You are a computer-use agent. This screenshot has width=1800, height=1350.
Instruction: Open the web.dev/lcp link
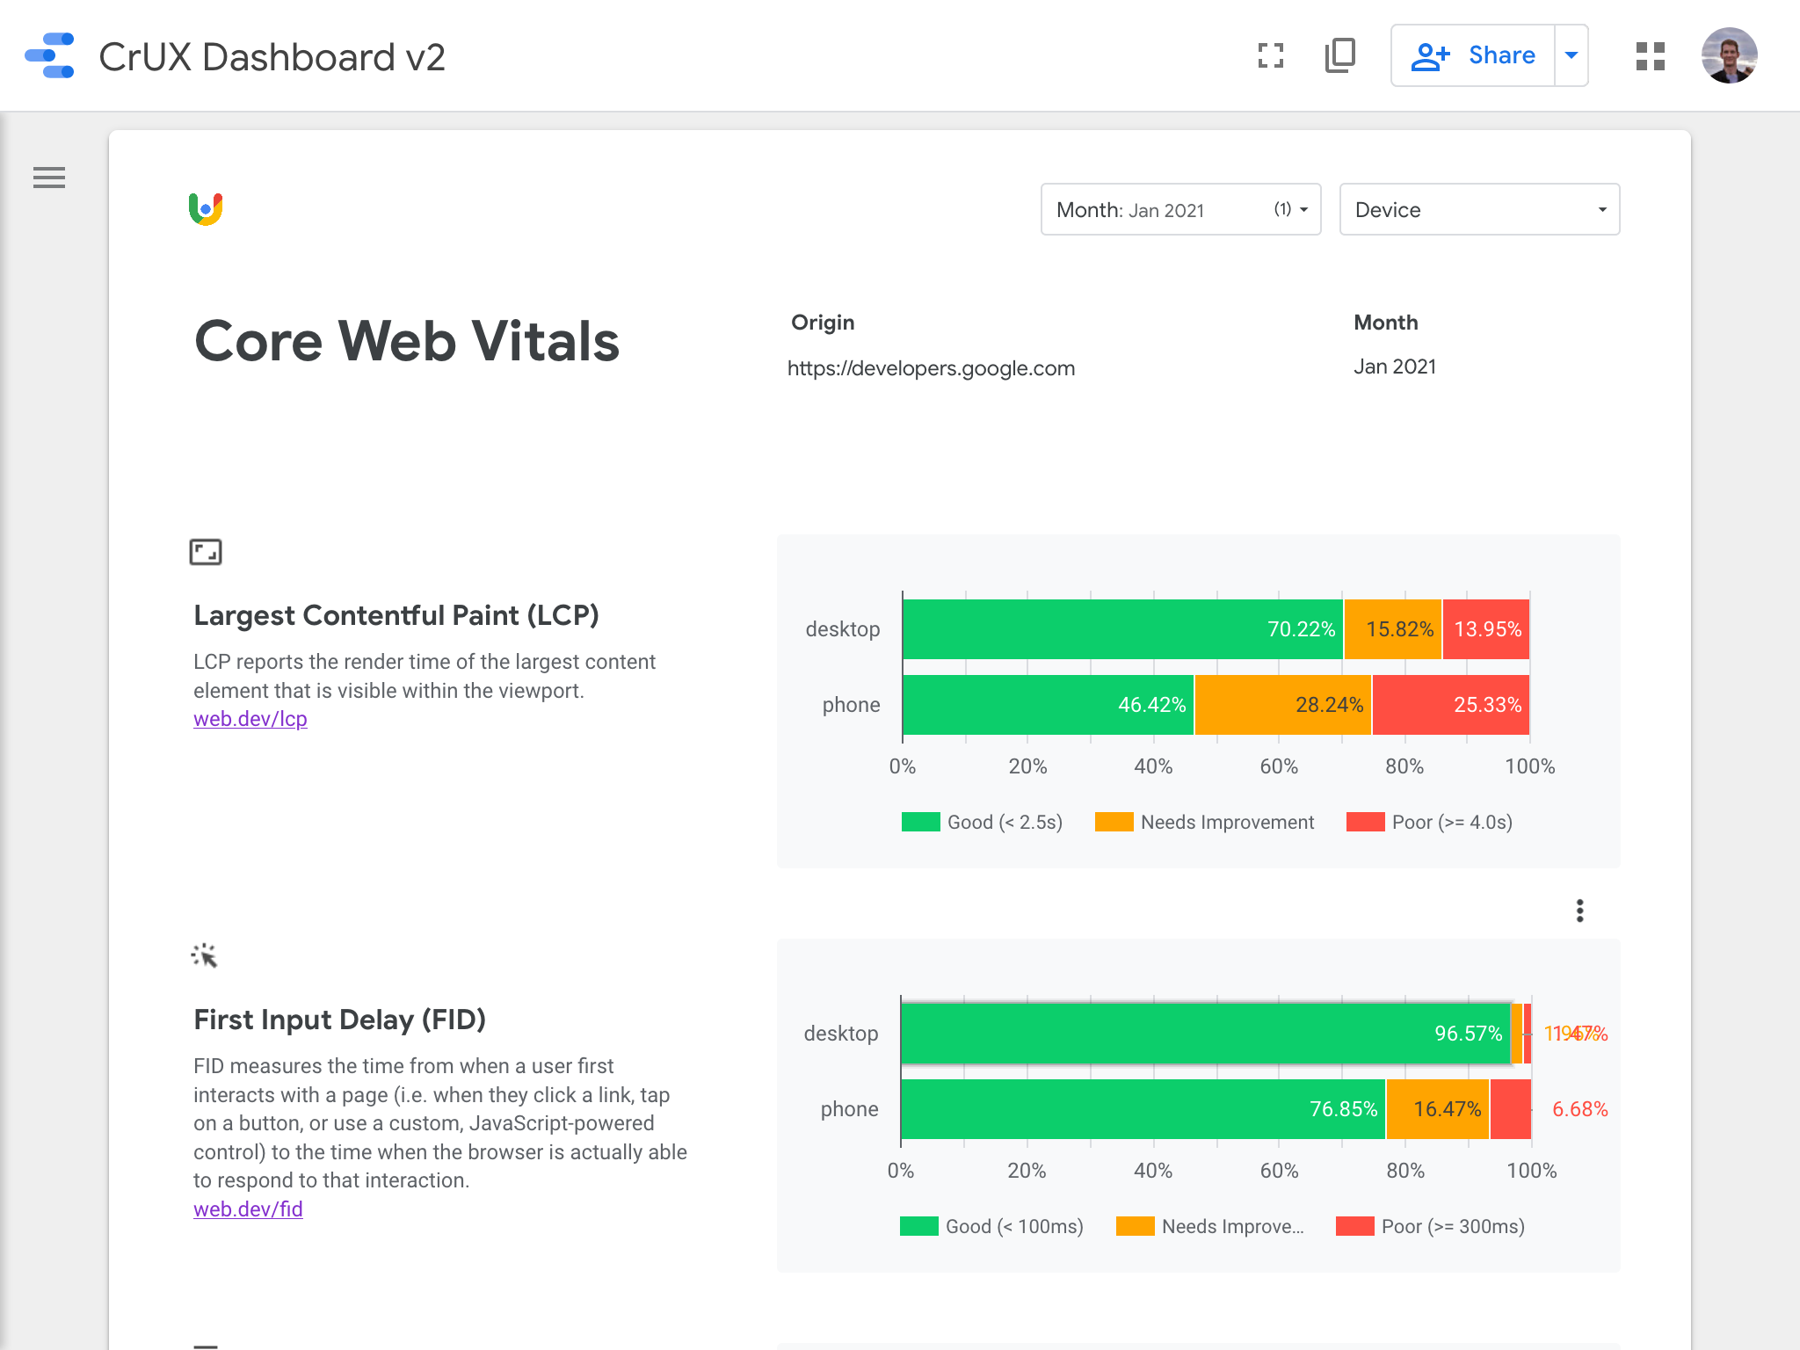(x=250, y=719)
